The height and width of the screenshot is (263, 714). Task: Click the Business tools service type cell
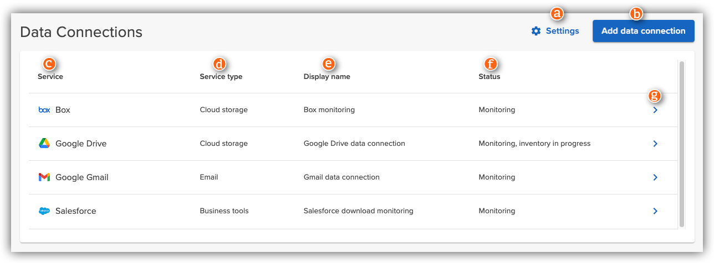coord(225,211)
